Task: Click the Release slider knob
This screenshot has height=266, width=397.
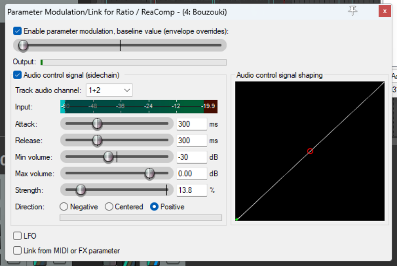Action: [x=97, y=140]
